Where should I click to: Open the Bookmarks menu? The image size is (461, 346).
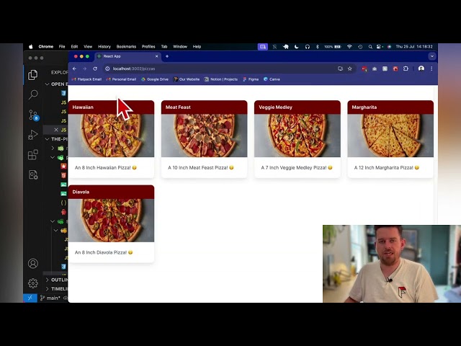[x=126, y=46]
